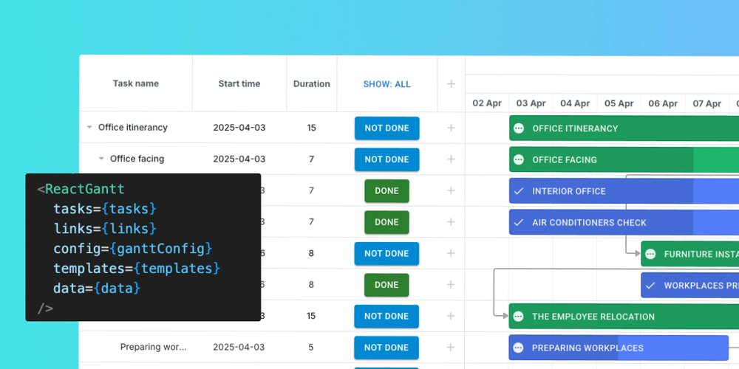Toggle NOT DONE in Furniture Installation row
The width and height of the screenshot is (739, 369).
click(x=387, y=254)
